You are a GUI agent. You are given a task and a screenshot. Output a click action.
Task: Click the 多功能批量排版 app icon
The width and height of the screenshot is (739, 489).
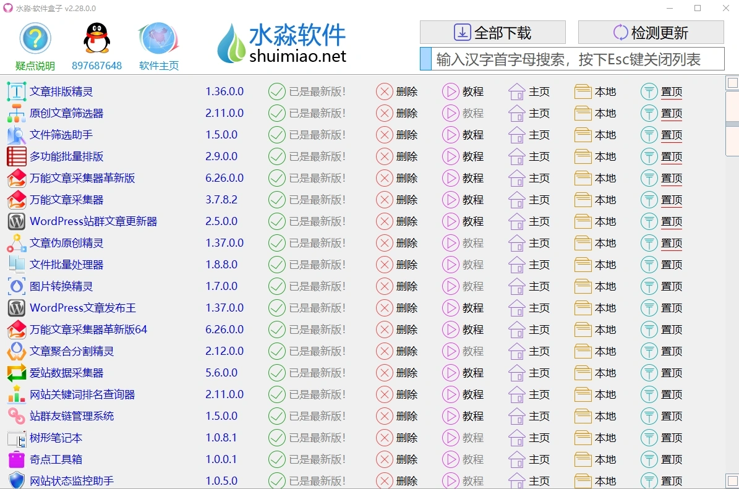pyautogui.click(x=17, y=156)
